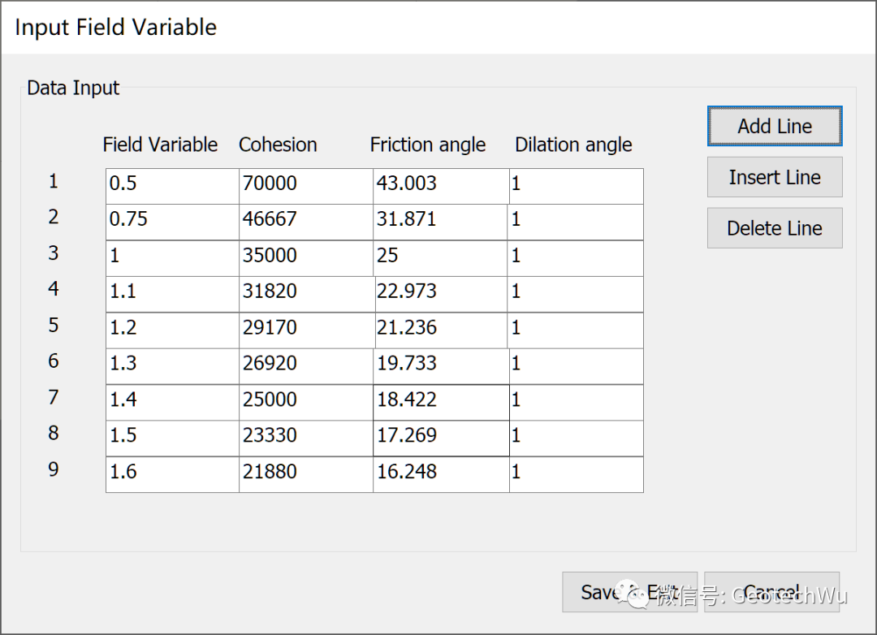This screenshot has height=635, width=877.
Task: Edit Cohesion cell showing 29170
Action: pyautogui.click(x=306, y=330)
